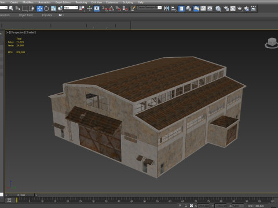Screen dimensions: 278x208
Task: Open the Create Selection Set dropdown
Action: 149,8
